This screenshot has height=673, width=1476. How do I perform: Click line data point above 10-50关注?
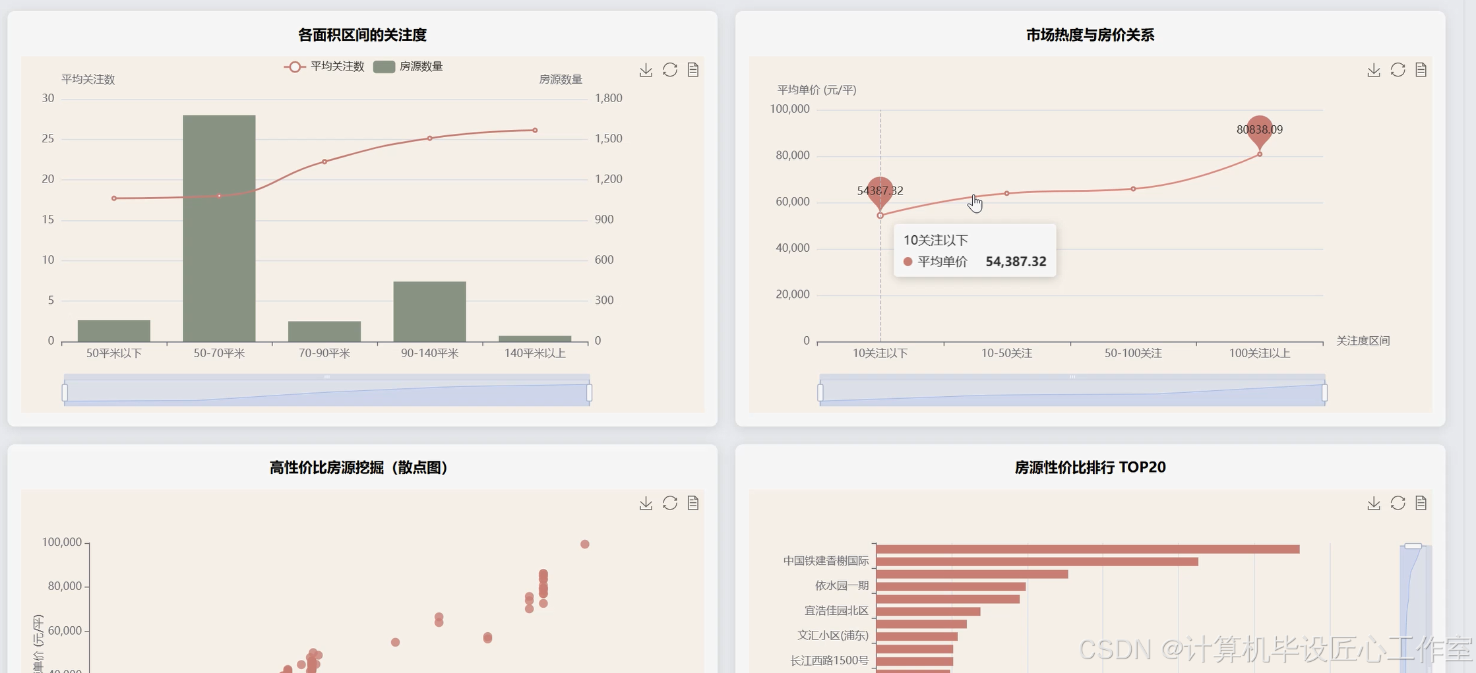(x=1006, y=193)
